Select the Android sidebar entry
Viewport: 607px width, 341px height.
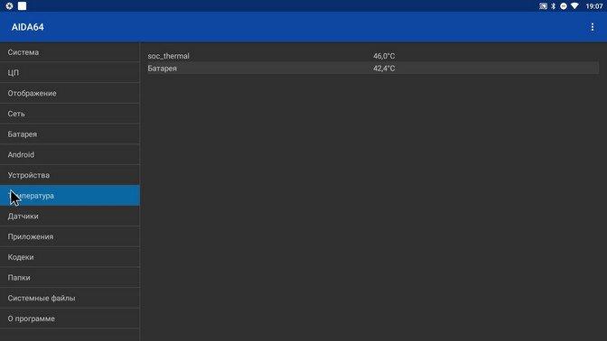tap(70, 154)
